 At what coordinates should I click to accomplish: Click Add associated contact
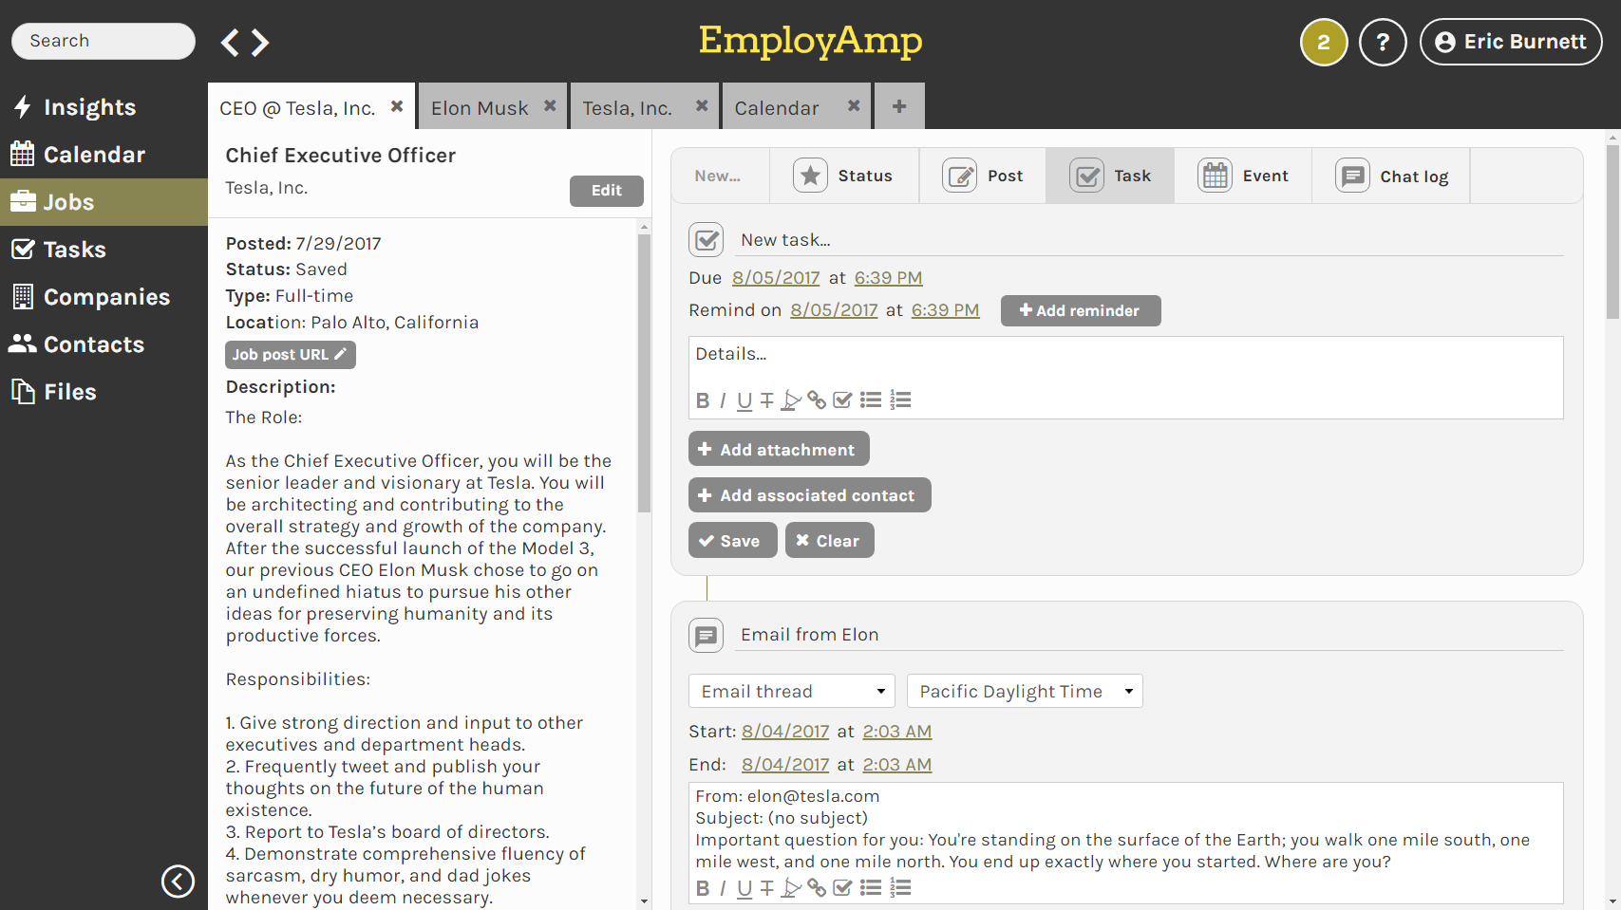(x=810, y=494)
